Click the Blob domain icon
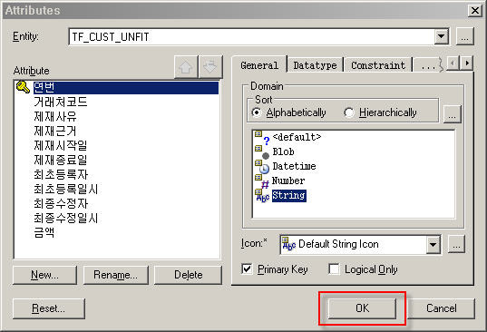487x332 pixels. pyautogui.click(x=262, y=152)
